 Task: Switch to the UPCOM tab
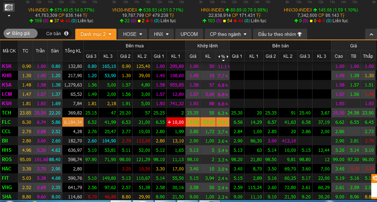189,34
